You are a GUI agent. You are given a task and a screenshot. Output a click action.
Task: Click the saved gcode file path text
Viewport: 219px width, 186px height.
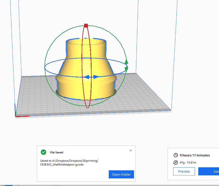(x=69, y=162)
